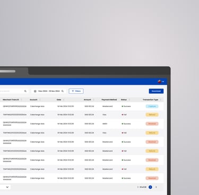The image size is (199, 195).
Task: Click the search magnifier icon in the search box
Action: (25, 91)
